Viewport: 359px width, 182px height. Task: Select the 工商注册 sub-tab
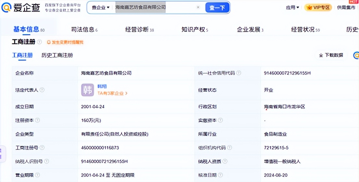[22, 55]
